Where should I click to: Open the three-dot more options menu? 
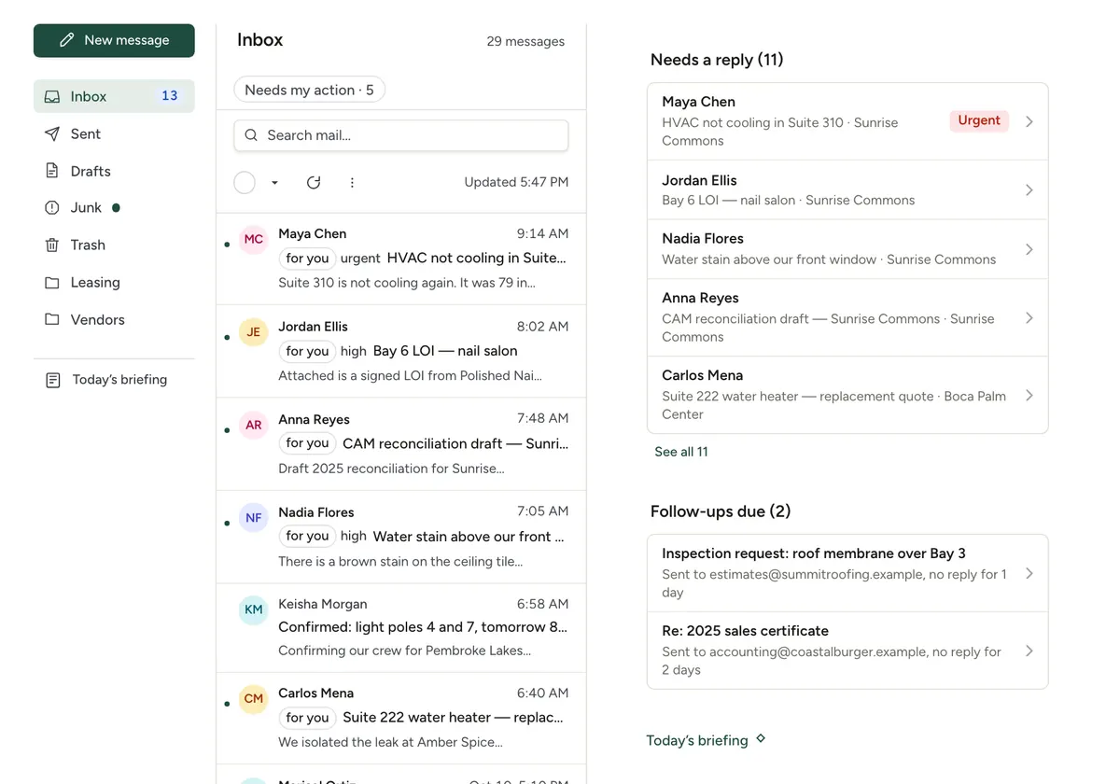pos(352,183)
